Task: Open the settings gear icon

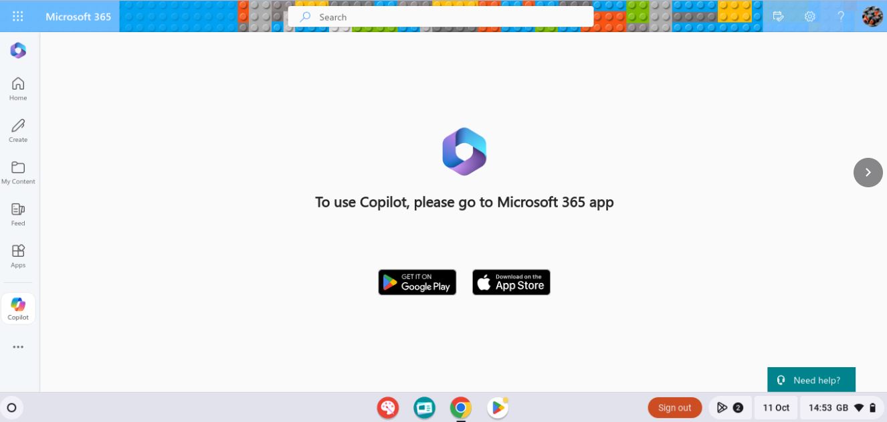Action: (x=809, y=16)
